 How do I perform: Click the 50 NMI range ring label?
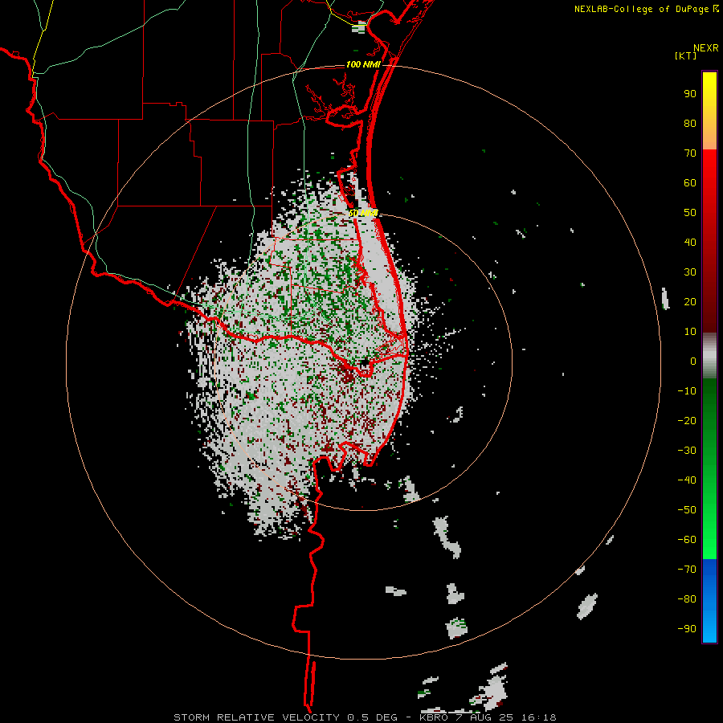(x=363, y=213)
